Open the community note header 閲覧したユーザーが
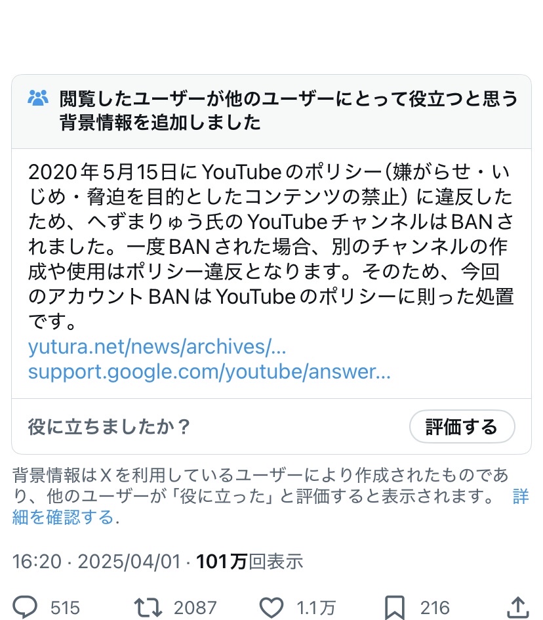This screenshot has width=543, height=620. click(x=288, y=110)
